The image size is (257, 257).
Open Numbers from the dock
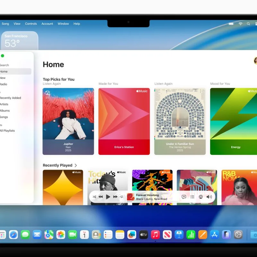coord(191,235)
